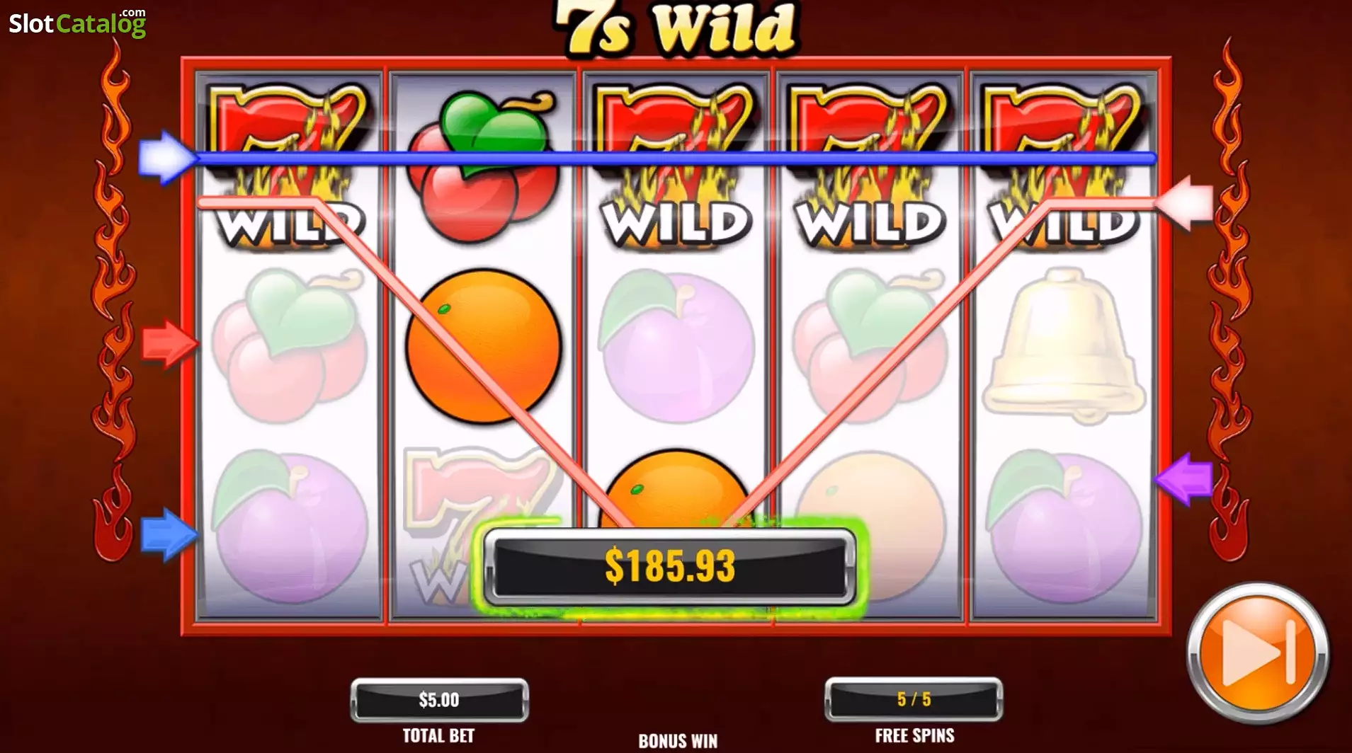Image resolution: width=1352 pixels, height=753 pixels.
Task: Click the faded cherry in reel four's middle row
Action: tap(868, 345)
